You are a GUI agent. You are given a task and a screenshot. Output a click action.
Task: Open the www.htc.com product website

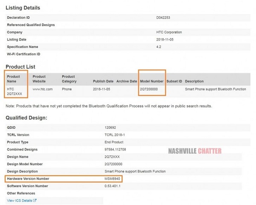[x=43, y=89]
